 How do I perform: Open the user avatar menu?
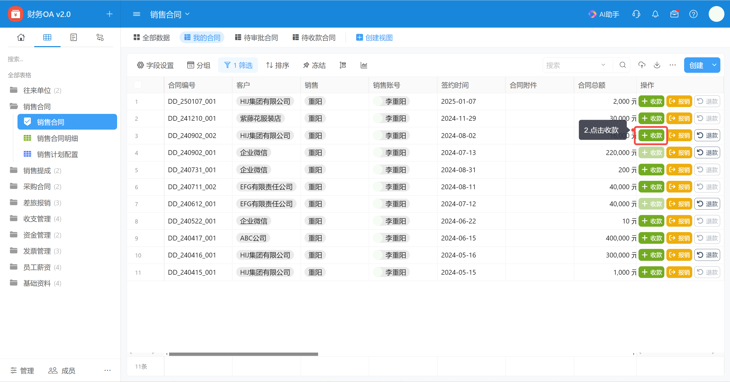[x=716, y=14]
